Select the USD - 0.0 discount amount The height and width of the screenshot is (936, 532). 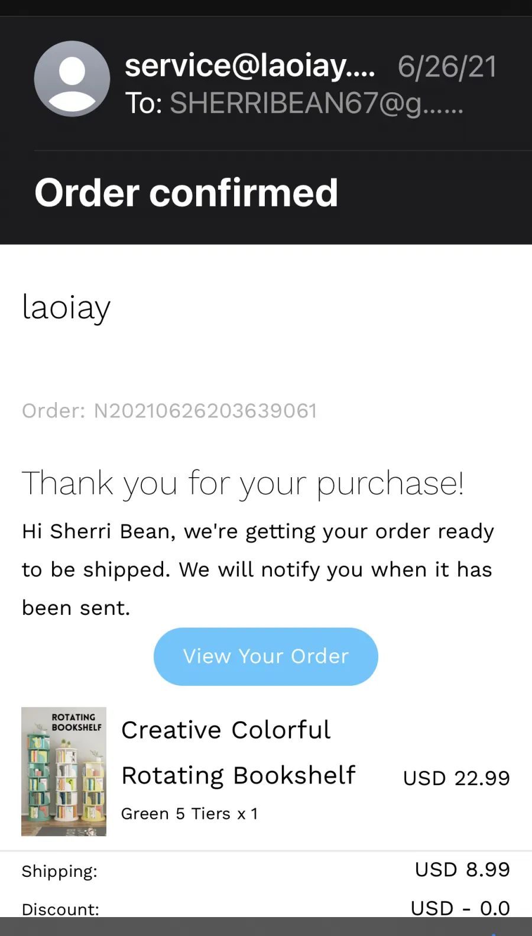click(x=460, y=908)
